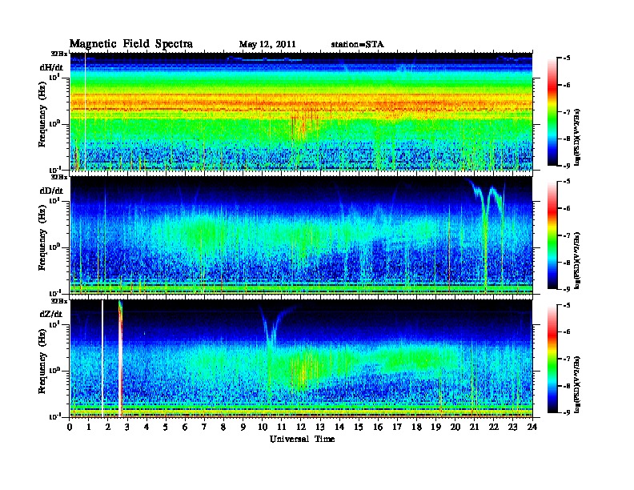This screenshot has height=490, width=634.
Task: Click the color scale bar beside dD/dt panel
Action: coord(552,235)
